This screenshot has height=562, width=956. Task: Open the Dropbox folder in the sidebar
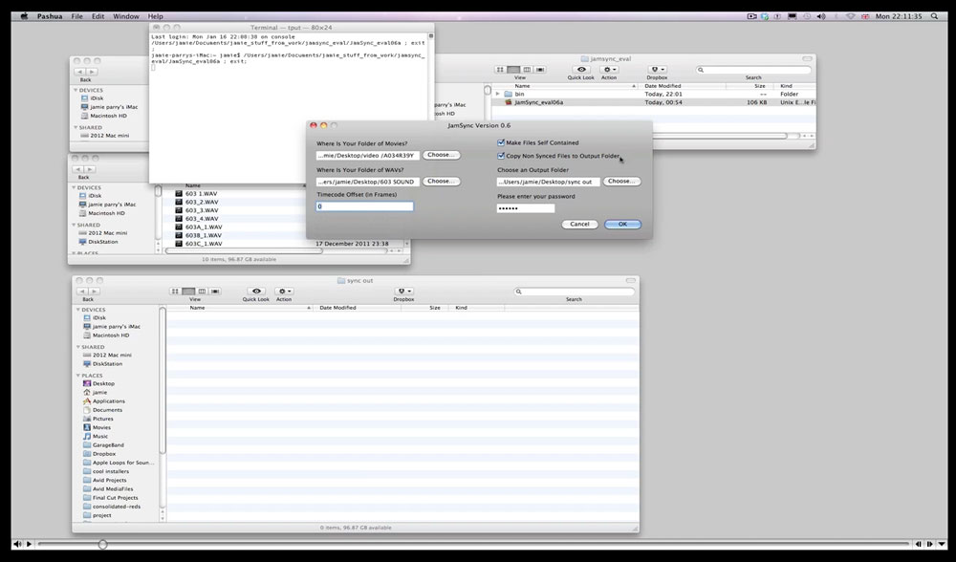point(103,453)
